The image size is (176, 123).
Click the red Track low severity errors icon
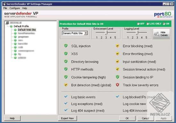click(x=117, y=85)
